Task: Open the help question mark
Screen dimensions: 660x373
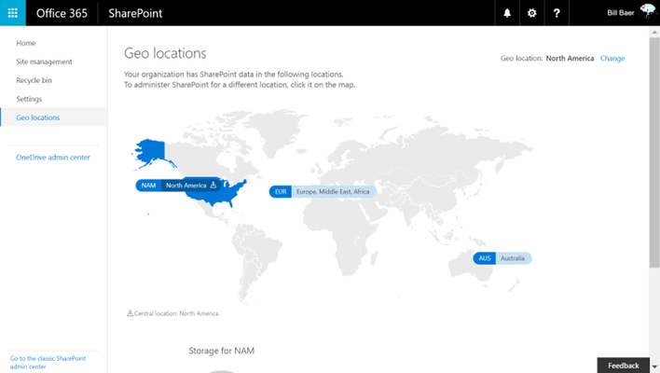Action: click(557, 13)
